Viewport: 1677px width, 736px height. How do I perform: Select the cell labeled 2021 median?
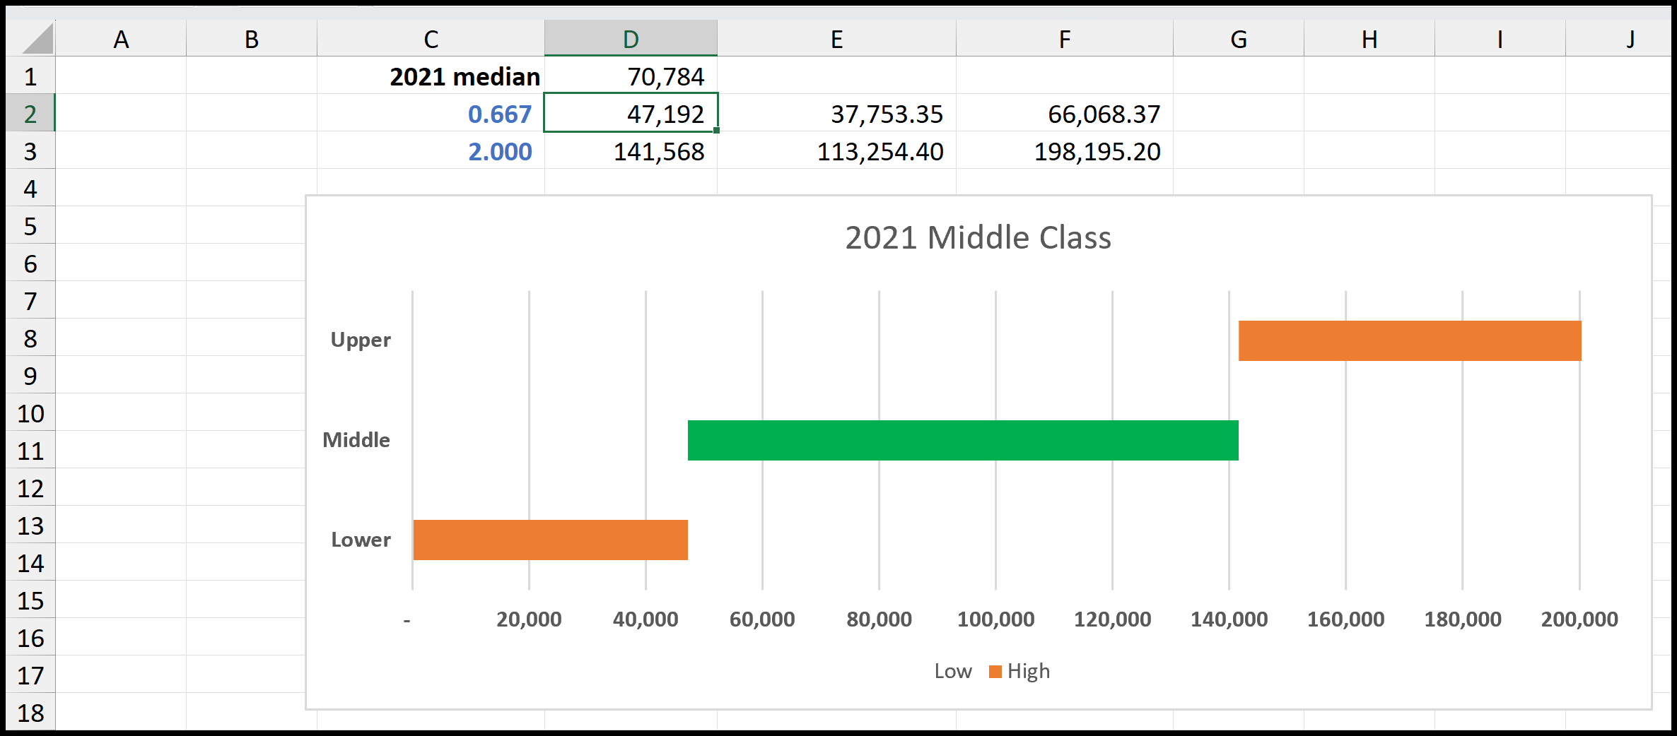463,76
